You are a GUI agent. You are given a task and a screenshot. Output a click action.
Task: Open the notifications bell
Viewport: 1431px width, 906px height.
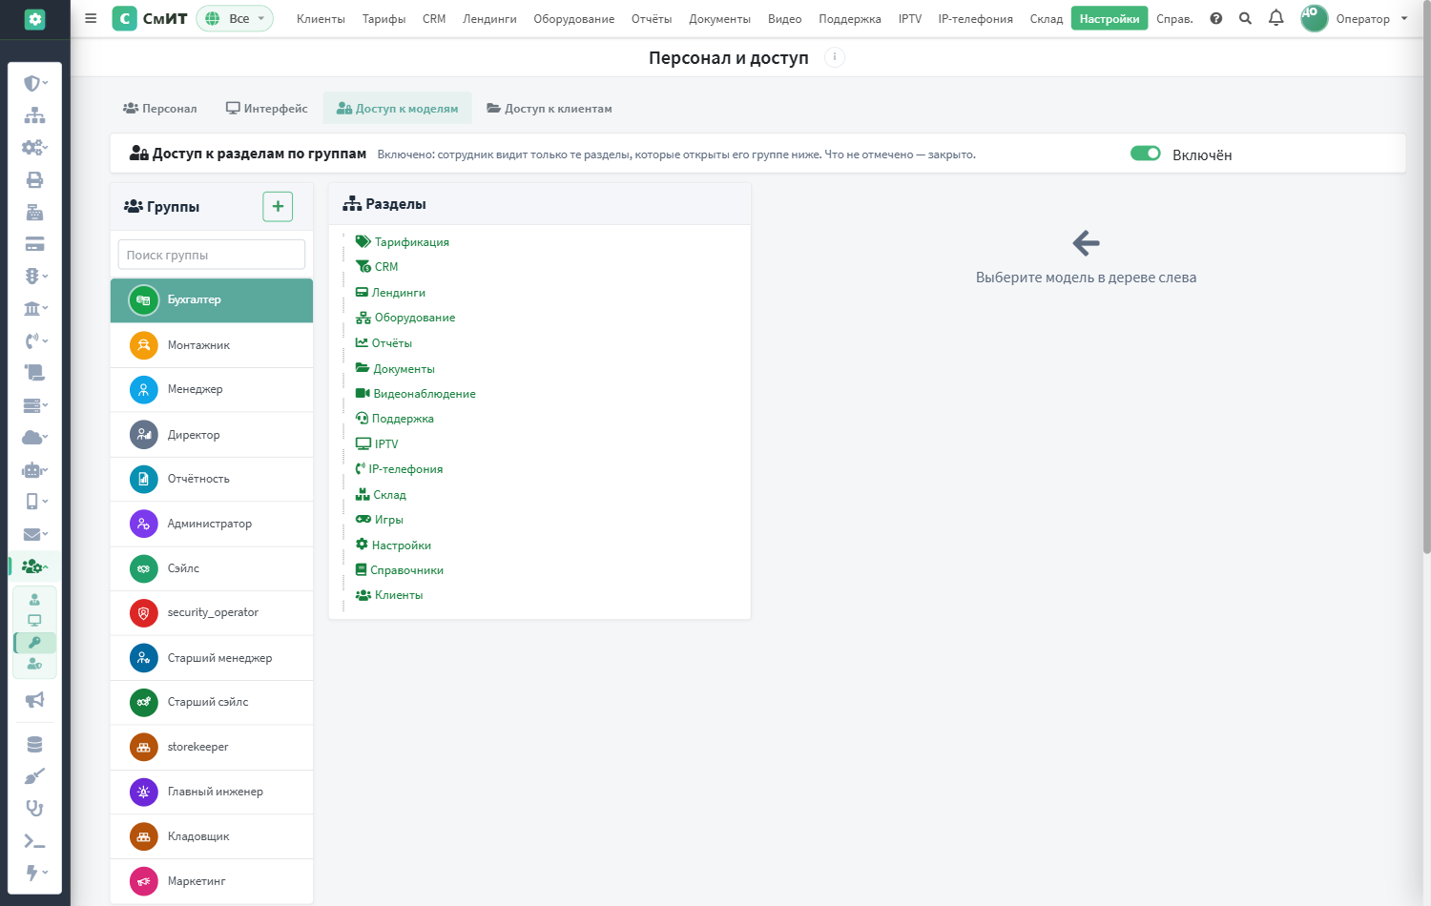point(1275,18)
